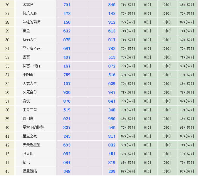198x176 pixels.
Task: Click the name 马、溜不远
Action: tap(32, 49)
